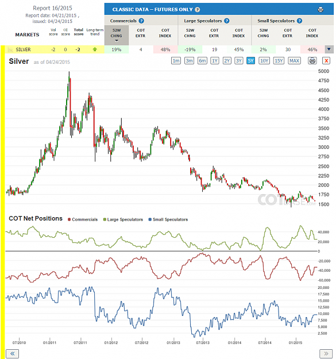Screen dimensions: 336x359
Task: Close the Silver chart with red X
Action: pos(326,61)
